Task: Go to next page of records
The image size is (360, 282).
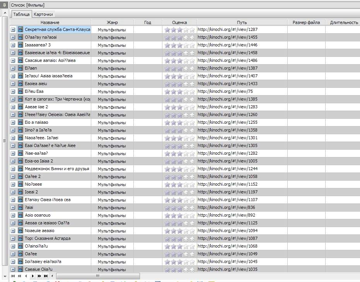Action: click(39, 276)
